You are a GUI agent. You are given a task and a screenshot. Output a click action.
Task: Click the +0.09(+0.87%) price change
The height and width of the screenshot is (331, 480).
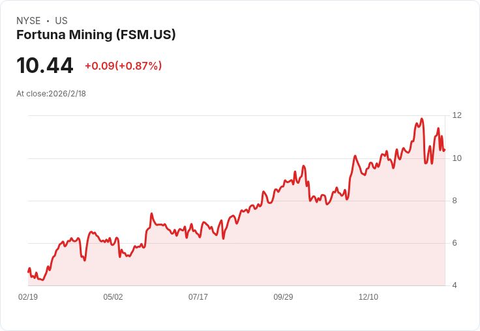[123, 66]
